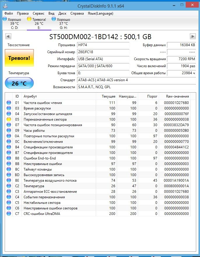Select the G: H: disk tab
200x257 pixels.
pyautogui.click(x=64, y=23)
